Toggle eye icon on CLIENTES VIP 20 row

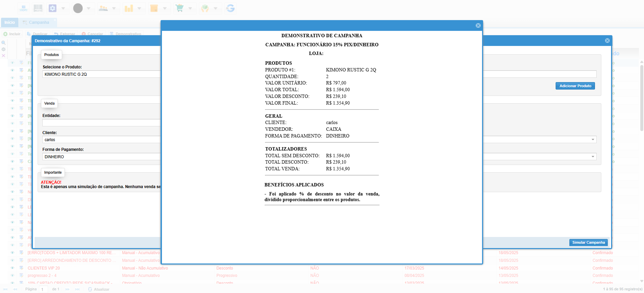click(12, 268)
